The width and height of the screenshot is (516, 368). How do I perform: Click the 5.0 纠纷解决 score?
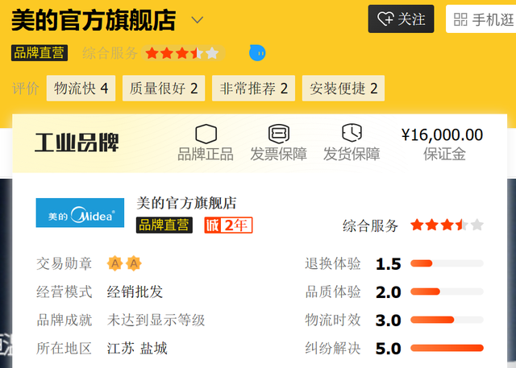coord(389,349)
